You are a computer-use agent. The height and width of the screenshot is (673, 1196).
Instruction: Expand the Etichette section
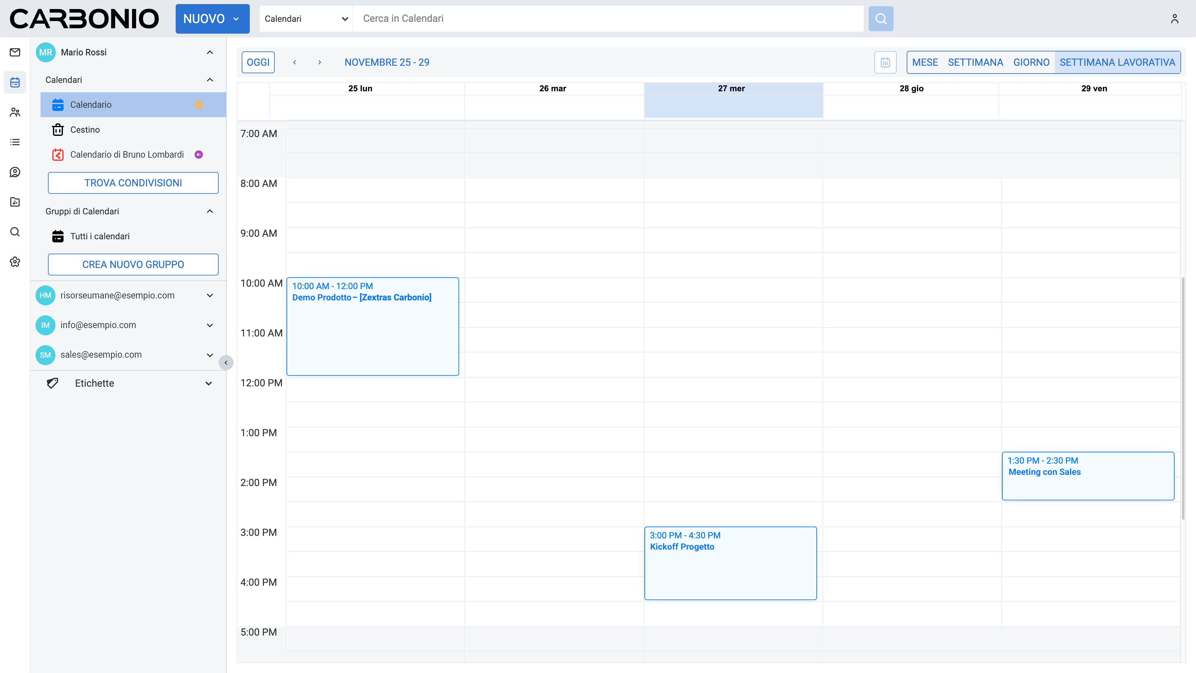pos(209,384)
